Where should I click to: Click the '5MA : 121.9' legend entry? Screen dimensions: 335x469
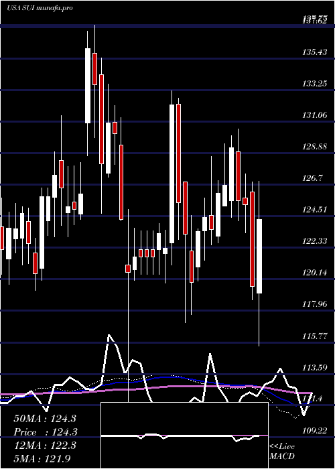42,459
